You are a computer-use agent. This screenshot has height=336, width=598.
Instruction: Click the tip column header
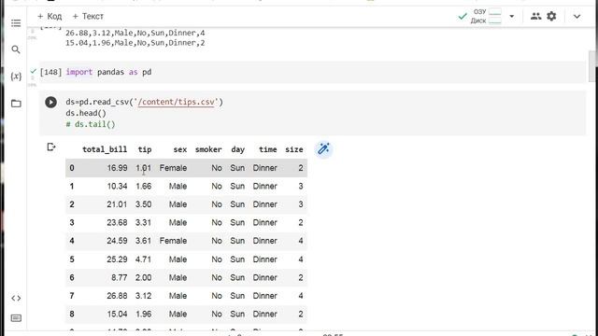coord(145,149)
